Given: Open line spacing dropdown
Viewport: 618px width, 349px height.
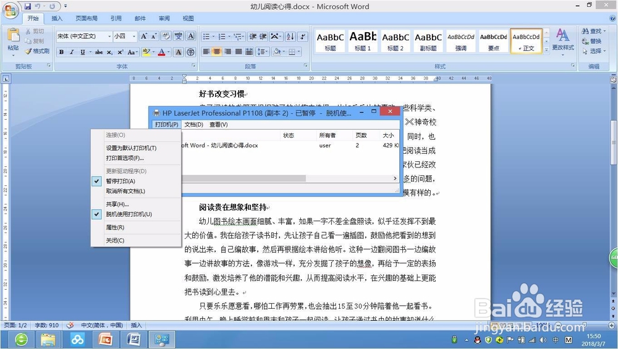Looking at the screenshot, I should click(263, 52).
